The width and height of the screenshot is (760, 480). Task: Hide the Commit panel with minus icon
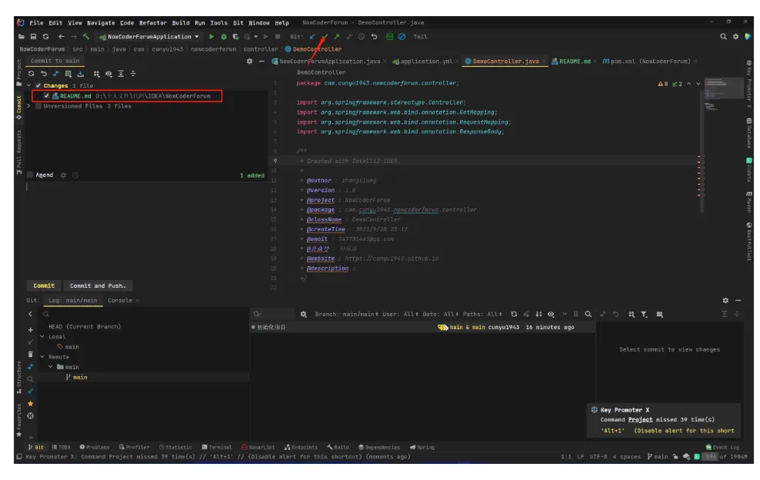(262, 61)
